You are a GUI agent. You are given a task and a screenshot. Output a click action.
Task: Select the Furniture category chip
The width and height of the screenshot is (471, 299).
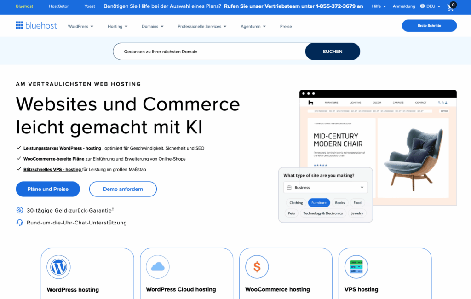click(319, 203)
